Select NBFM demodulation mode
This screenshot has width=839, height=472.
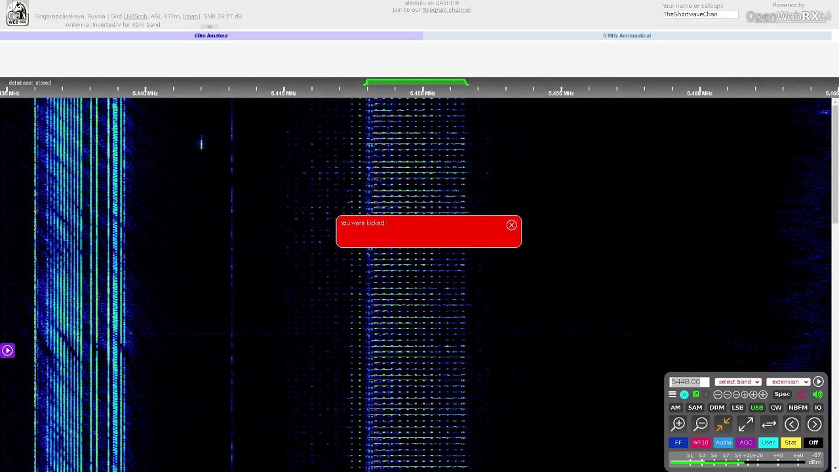798,408
